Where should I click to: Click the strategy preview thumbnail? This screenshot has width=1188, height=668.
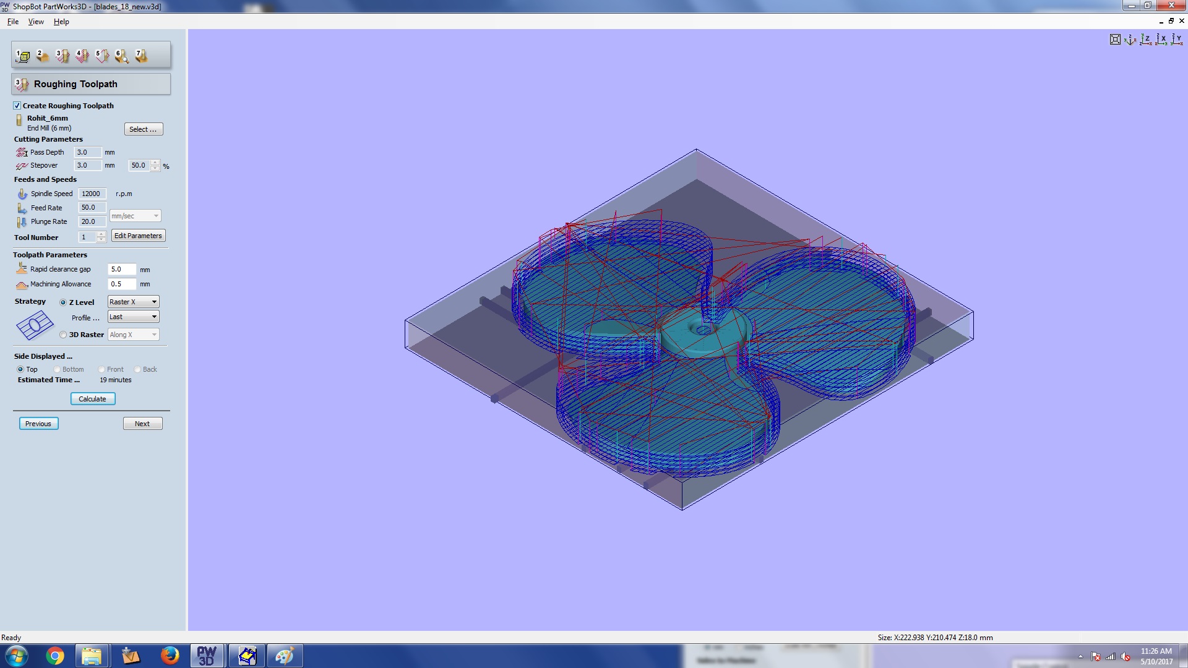(x=35, y=325)
